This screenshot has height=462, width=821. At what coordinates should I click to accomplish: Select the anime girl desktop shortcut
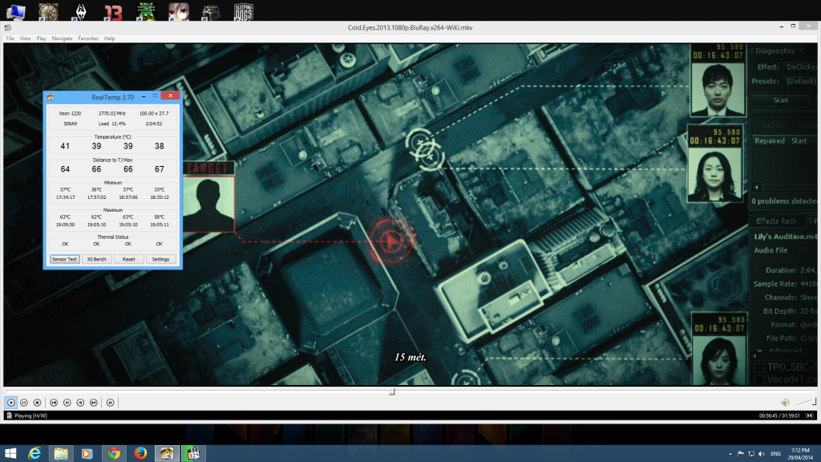[179, 11]
